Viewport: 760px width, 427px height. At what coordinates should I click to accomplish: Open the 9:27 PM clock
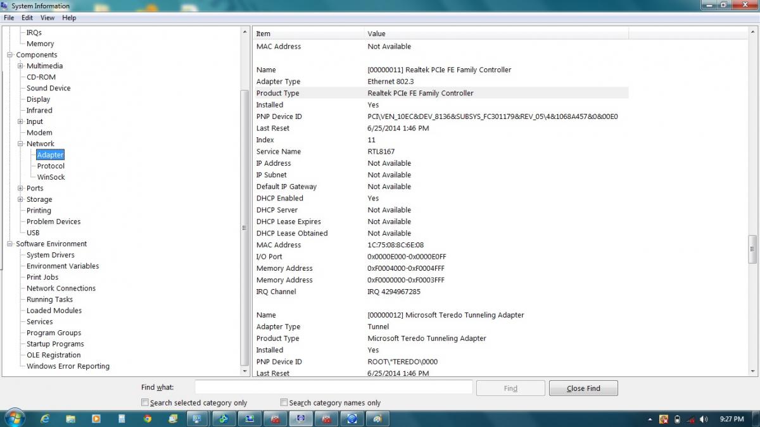point(732,419)
